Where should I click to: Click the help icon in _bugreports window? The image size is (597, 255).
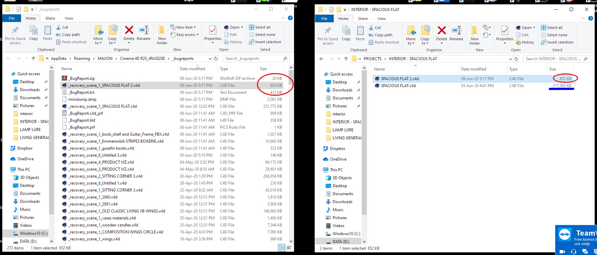coord(290,18)
